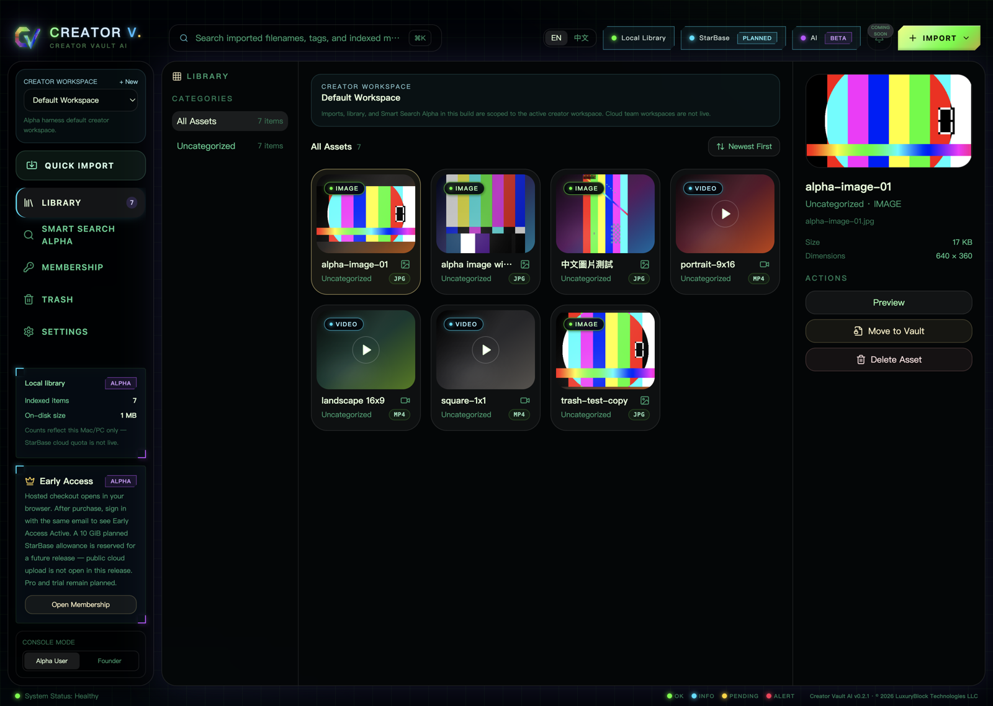Click the image type icon on alpha-image-01 card

pyautogui.click(x=405, y=264)
